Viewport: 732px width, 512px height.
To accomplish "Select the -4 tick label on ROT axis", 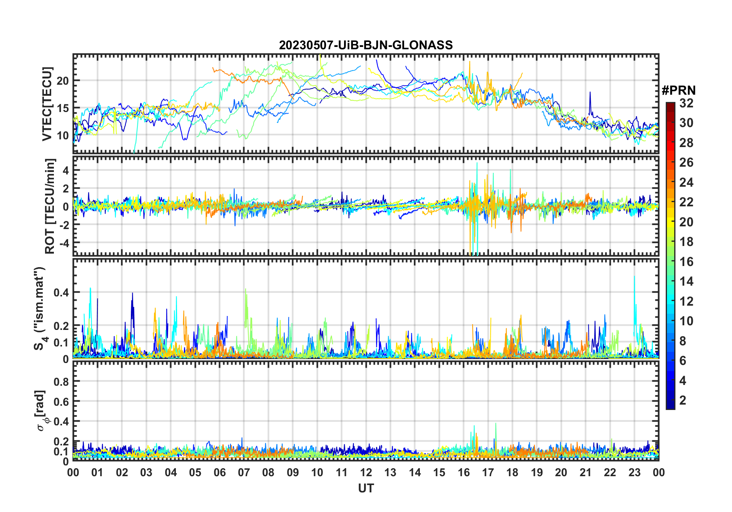I will (64, 243).
